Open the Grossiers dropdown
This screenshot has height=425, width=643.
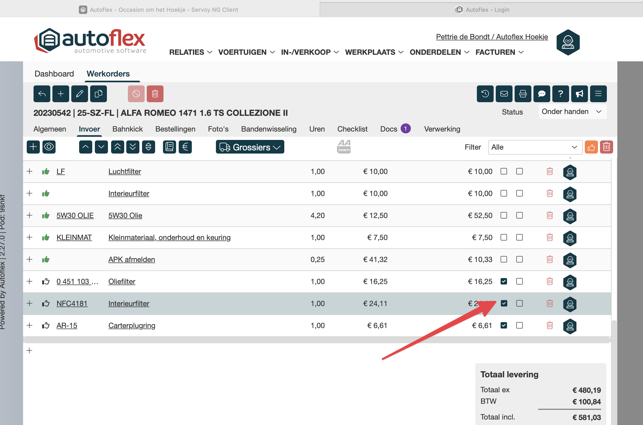coord(250,147)
